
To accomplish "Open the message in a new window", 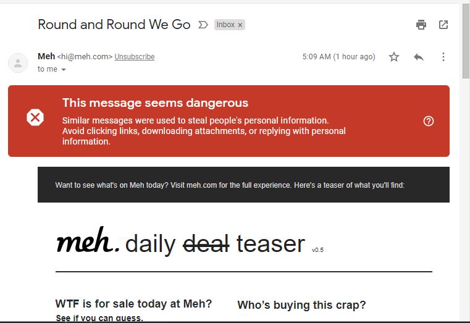I will pos(443,25).
